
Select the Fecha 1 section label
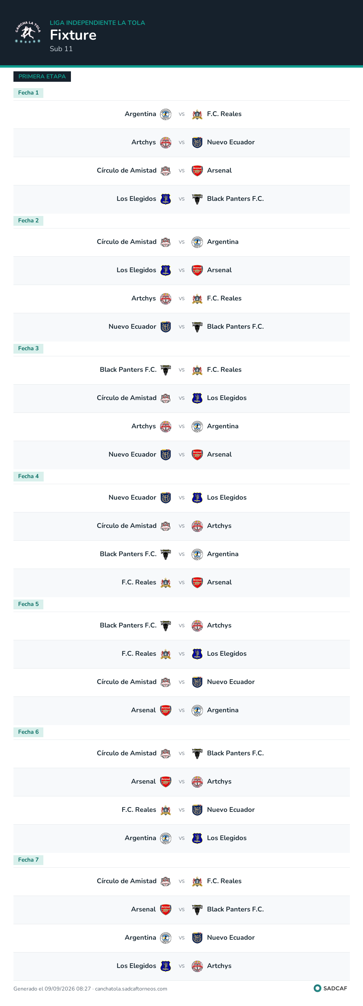(29, 93)
